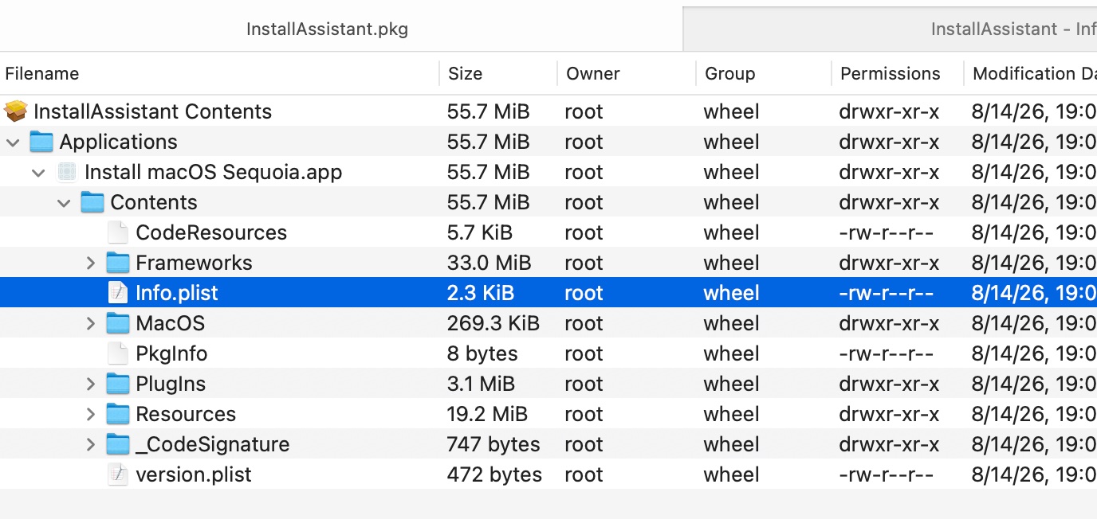Click the group cell of _CodeSignature
The image size is (1097, 527).
click(731, 444)
